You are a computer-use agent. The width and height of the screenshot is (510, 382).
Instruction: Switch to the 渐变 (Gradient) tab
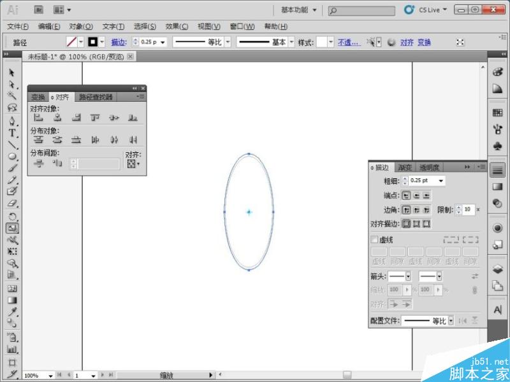(x=407, y=167)
